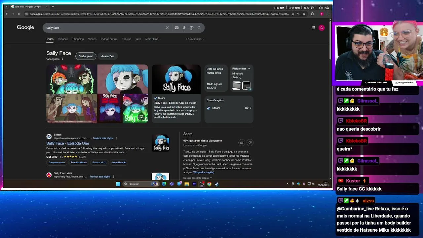Close the Sally face Pesquisa Google tab
The height and width of the screenshot is (238, 423).
pyautogui.click(x=47, y=7)
